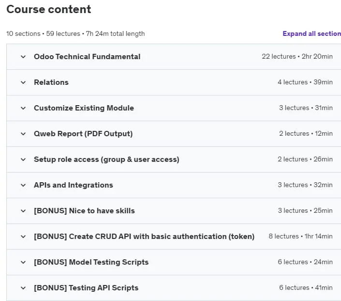Select Customize Existing Module title
Image resolution: width=341 pixels, height=301 pixels.
tap(84, 108)
